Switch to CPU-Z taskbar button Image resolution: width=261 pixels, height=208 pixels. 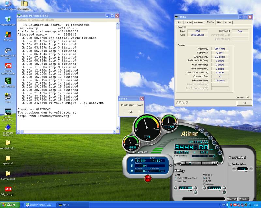tap(73, 205)
